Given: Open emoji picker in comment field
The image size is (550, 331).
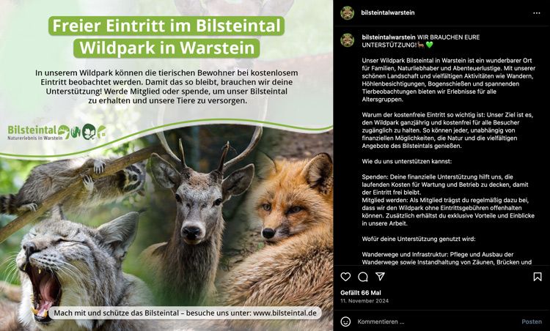Looking at the screenshot, I should (x=345, y=321).
